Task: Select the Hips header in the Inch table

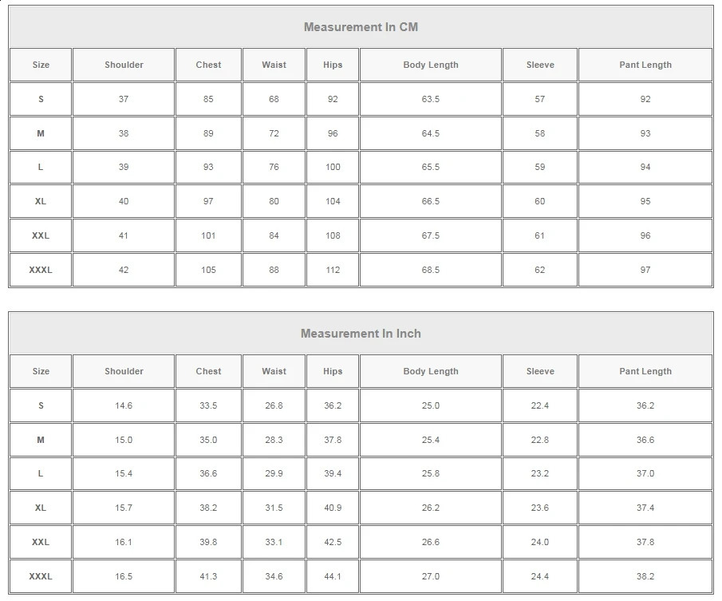Action: pos(333,371)
